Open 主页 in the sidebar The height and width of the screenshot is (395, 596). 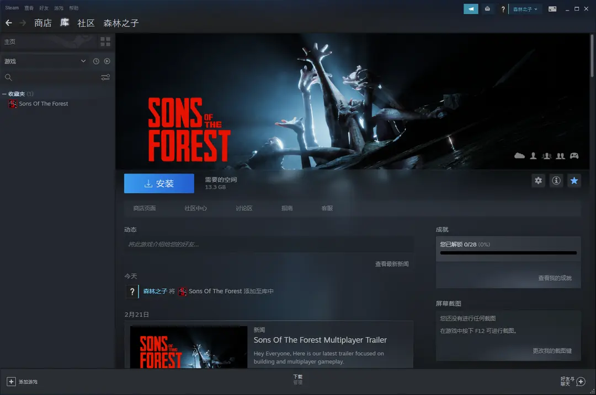(x=10, y=42)
